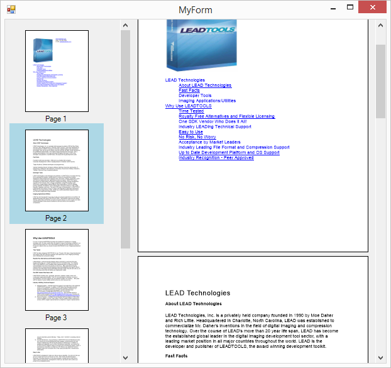Follow the One SDK Vendor Who Does It All link

[212, 121]
